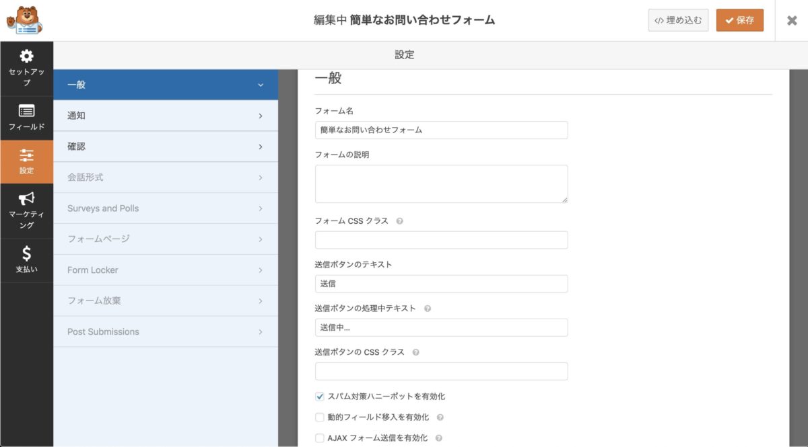
Task: Expand the Form Locker chevron
Action: point(261,271)
